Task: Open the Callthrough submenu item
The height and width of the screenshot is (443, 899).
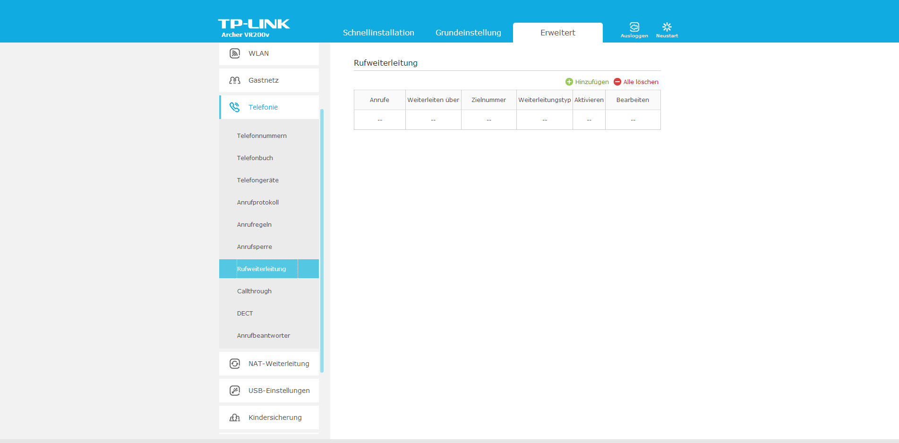Action: [254, 291]
